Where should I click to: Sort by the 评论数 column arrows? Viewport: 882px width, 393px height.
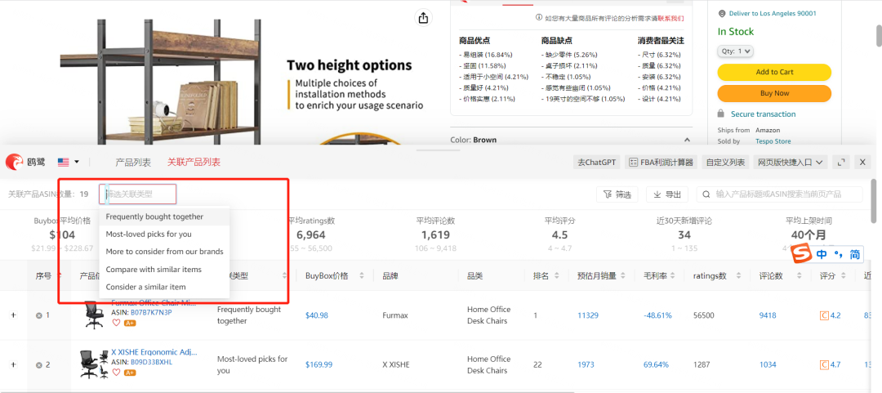click(798, 276)
